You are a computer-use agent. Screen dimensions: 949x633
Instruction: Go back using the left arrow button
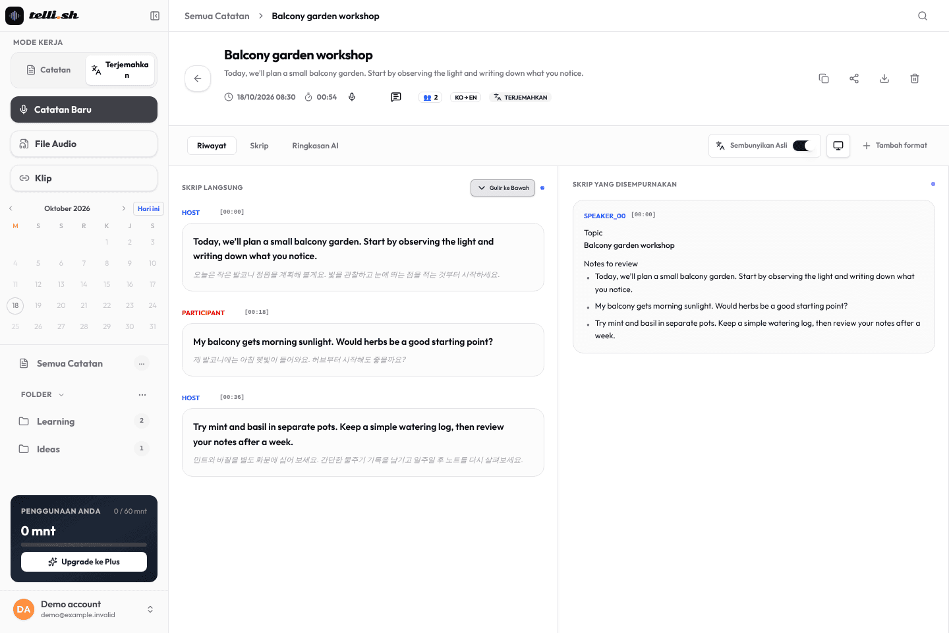pos(198,78)
